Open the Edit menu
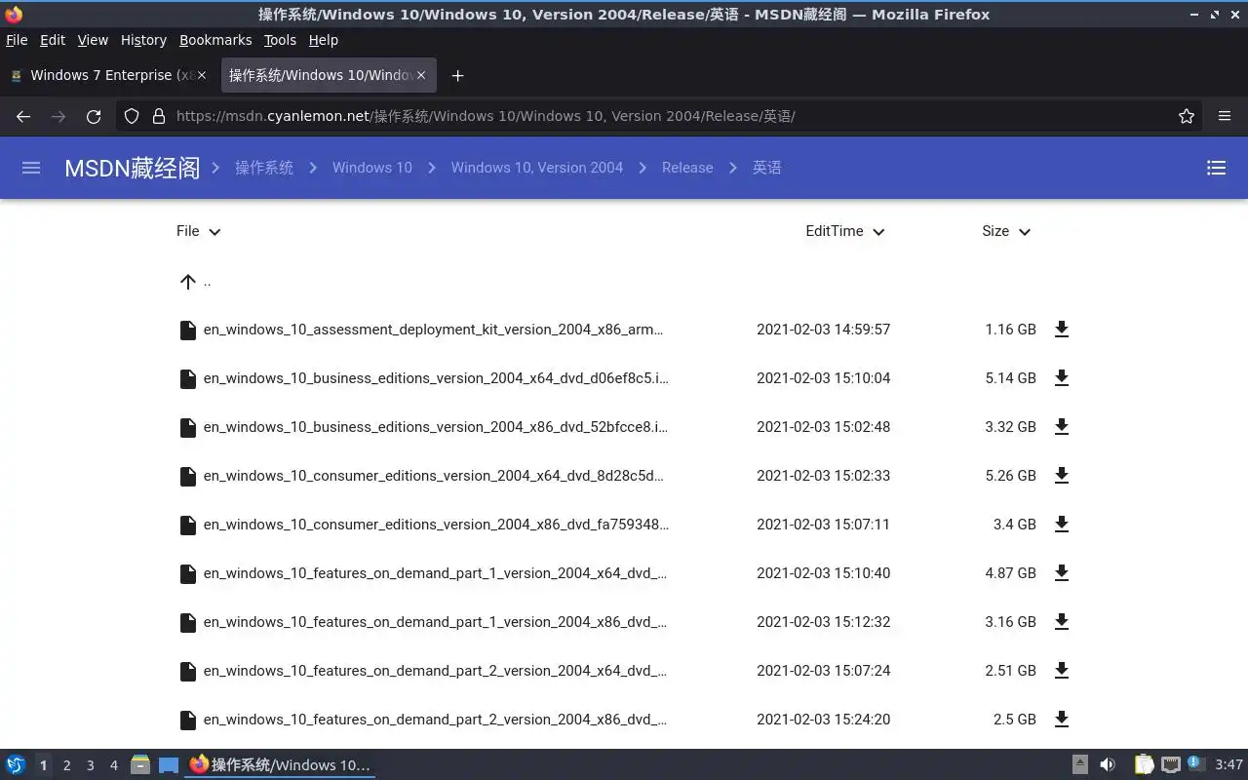1248x780 pixels. [x=53, y=40]
